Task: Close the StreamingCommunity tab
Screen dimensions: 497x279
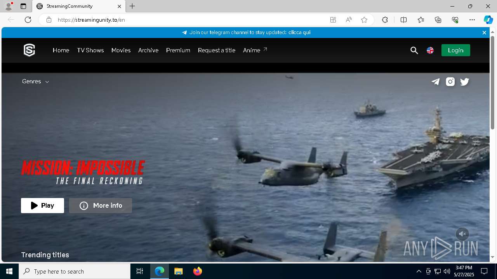Action: click(120, 6)
